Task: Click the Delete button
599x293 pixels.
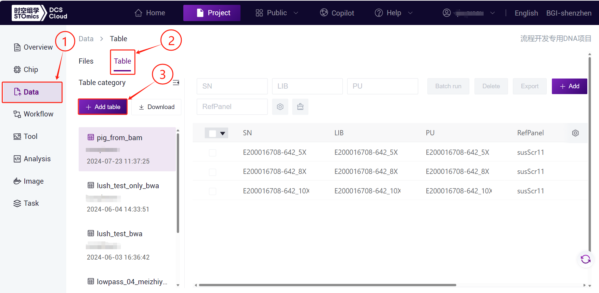Action: pyautogui.click(x=491, y=86)
